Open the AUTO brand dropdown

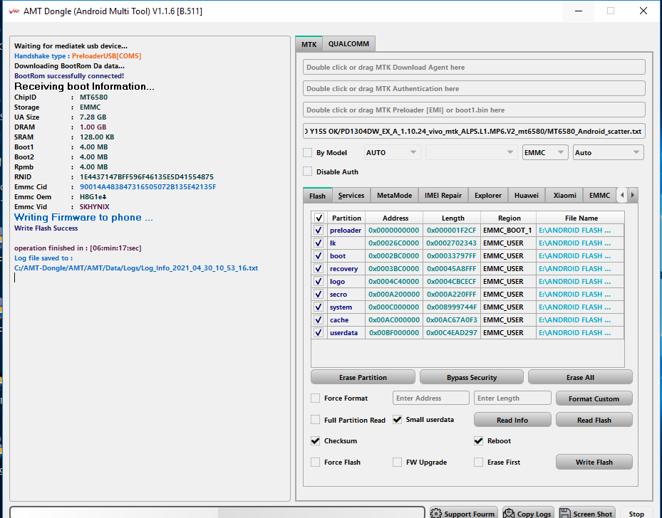click(x=392, y=152)
